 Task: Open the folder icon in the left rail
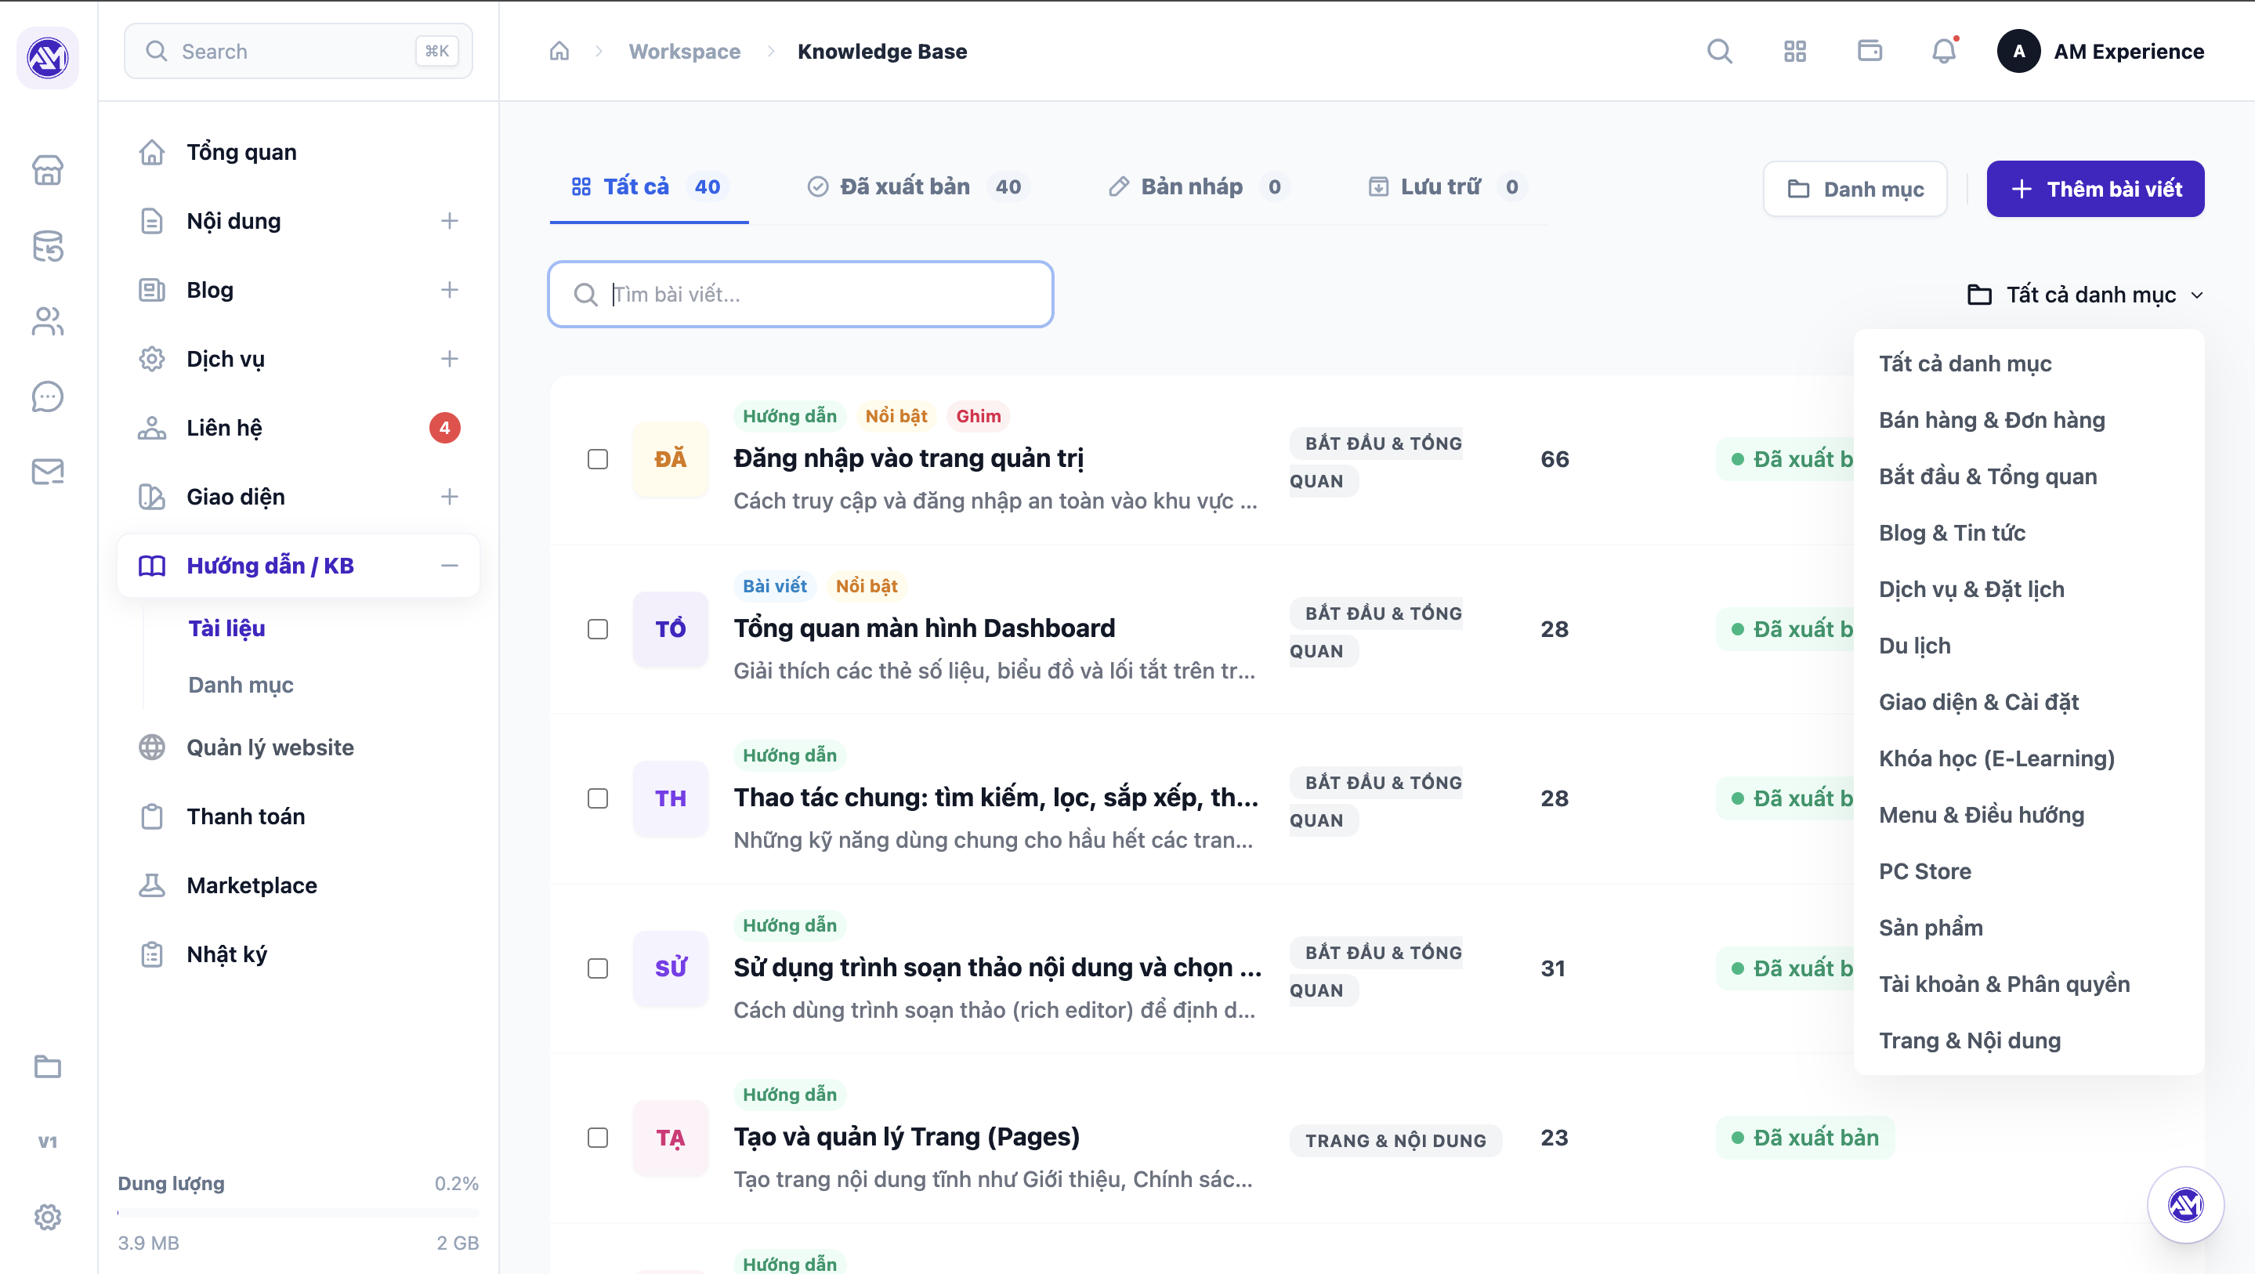point(48,1066)
